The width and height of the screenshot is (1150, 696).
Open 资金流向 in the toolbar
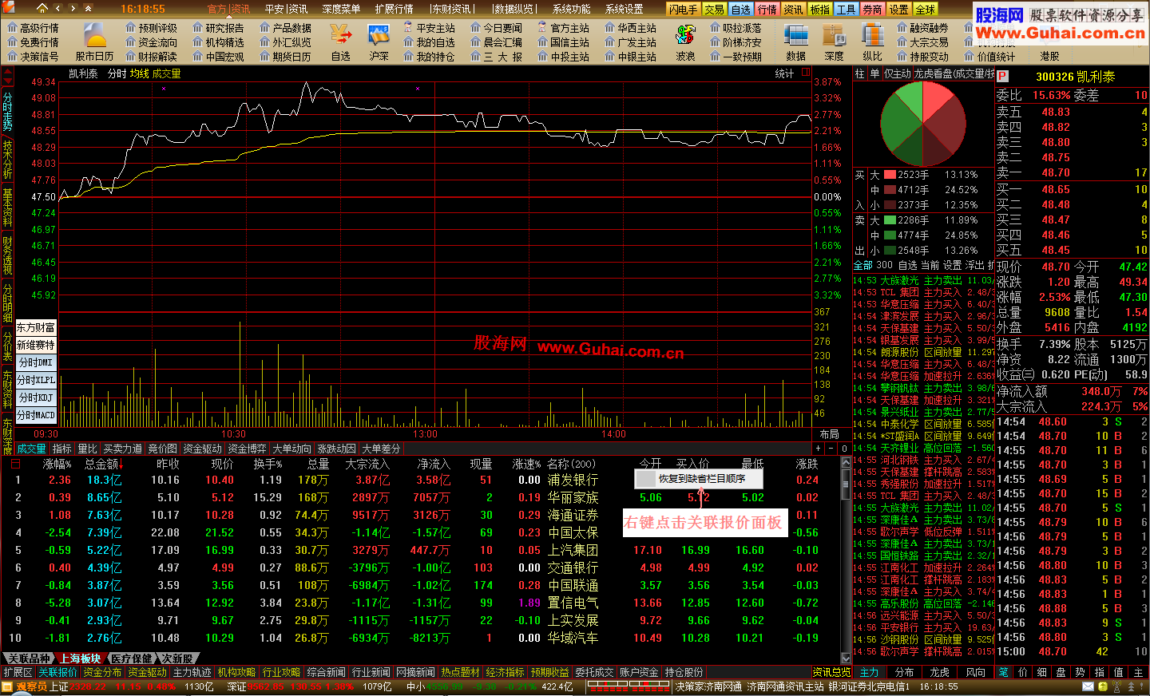coord(151,42)
